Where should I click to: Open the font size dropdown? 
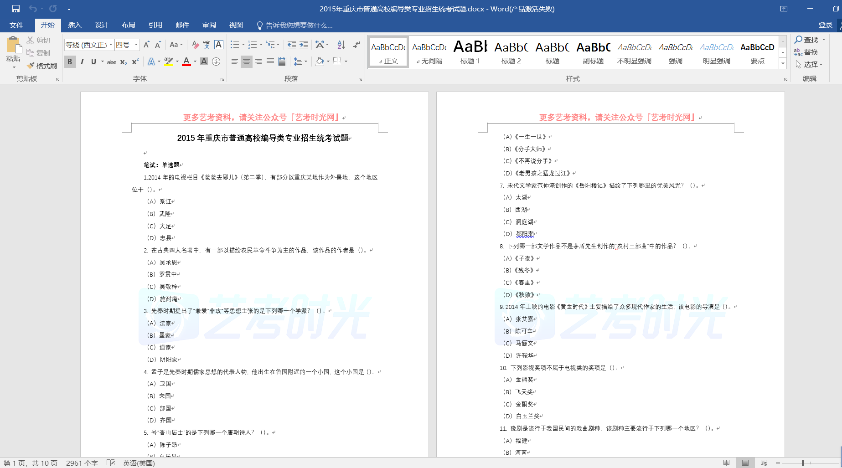pyautogui.click(x=136, y=45)
